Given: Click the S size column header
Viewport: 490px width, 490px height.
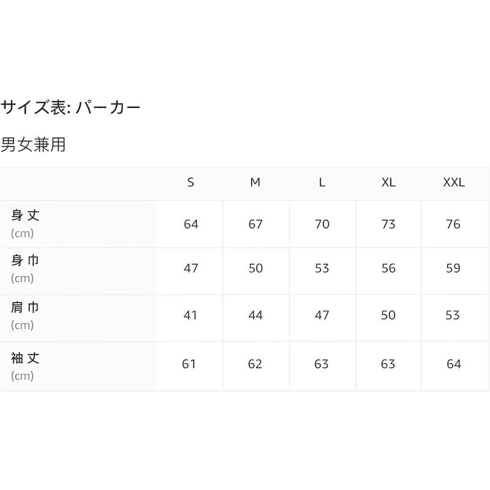Looking at the screenshot, I should (191, 183).
